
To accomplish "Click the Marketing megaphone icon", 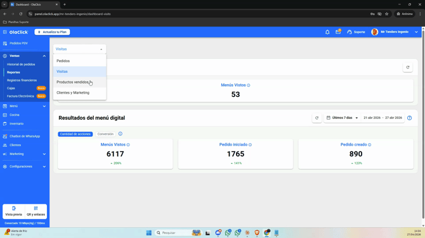I will [5, 154].
